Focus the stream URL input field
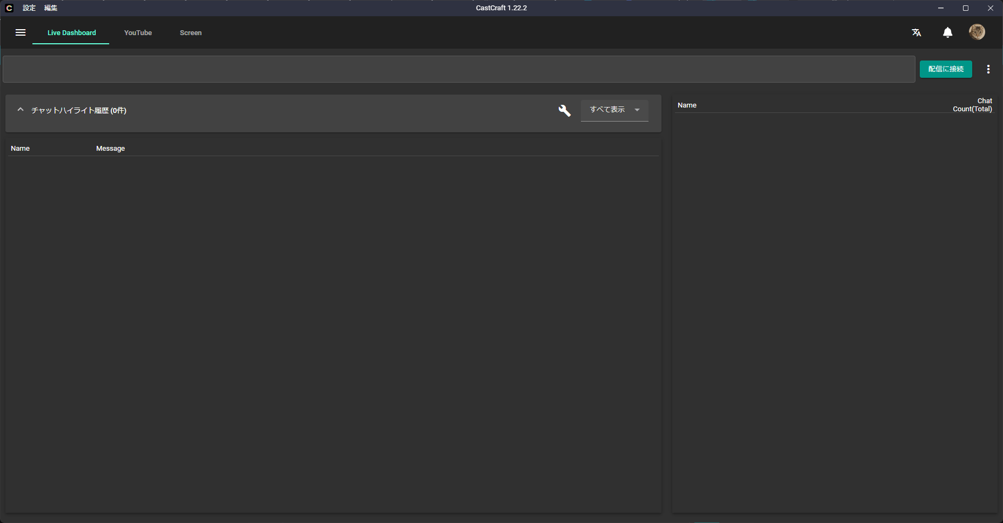 458,69
